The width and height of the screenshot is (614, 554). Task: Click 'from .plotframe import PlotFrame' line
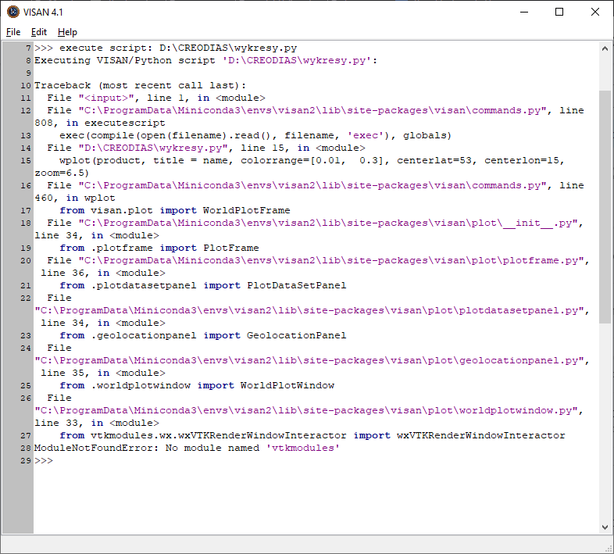(159, 248)
